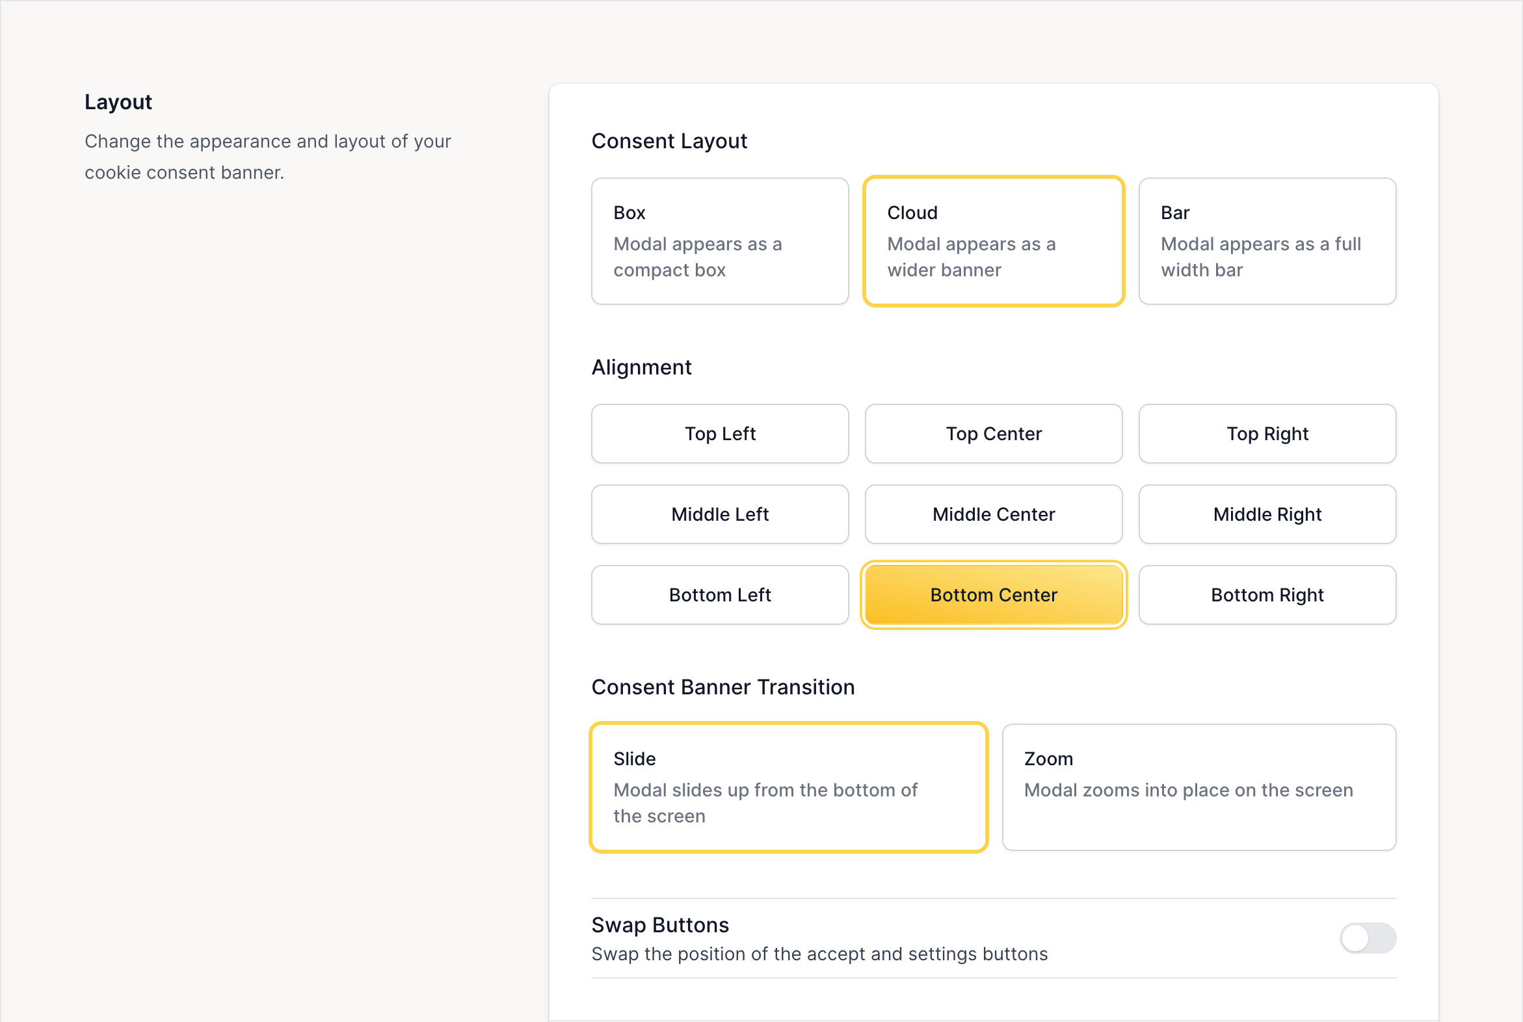Click the Layout section title

click(x=118, y=102)
